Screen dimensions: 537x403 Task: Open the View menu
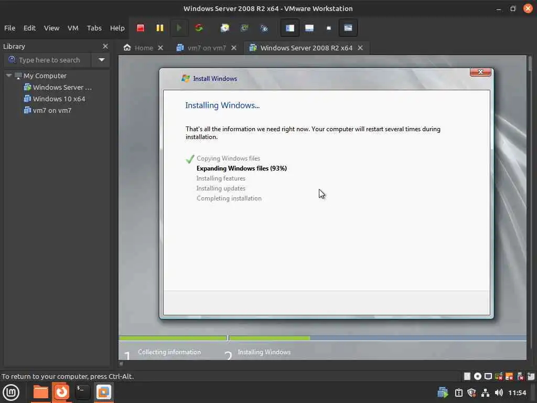51,28
